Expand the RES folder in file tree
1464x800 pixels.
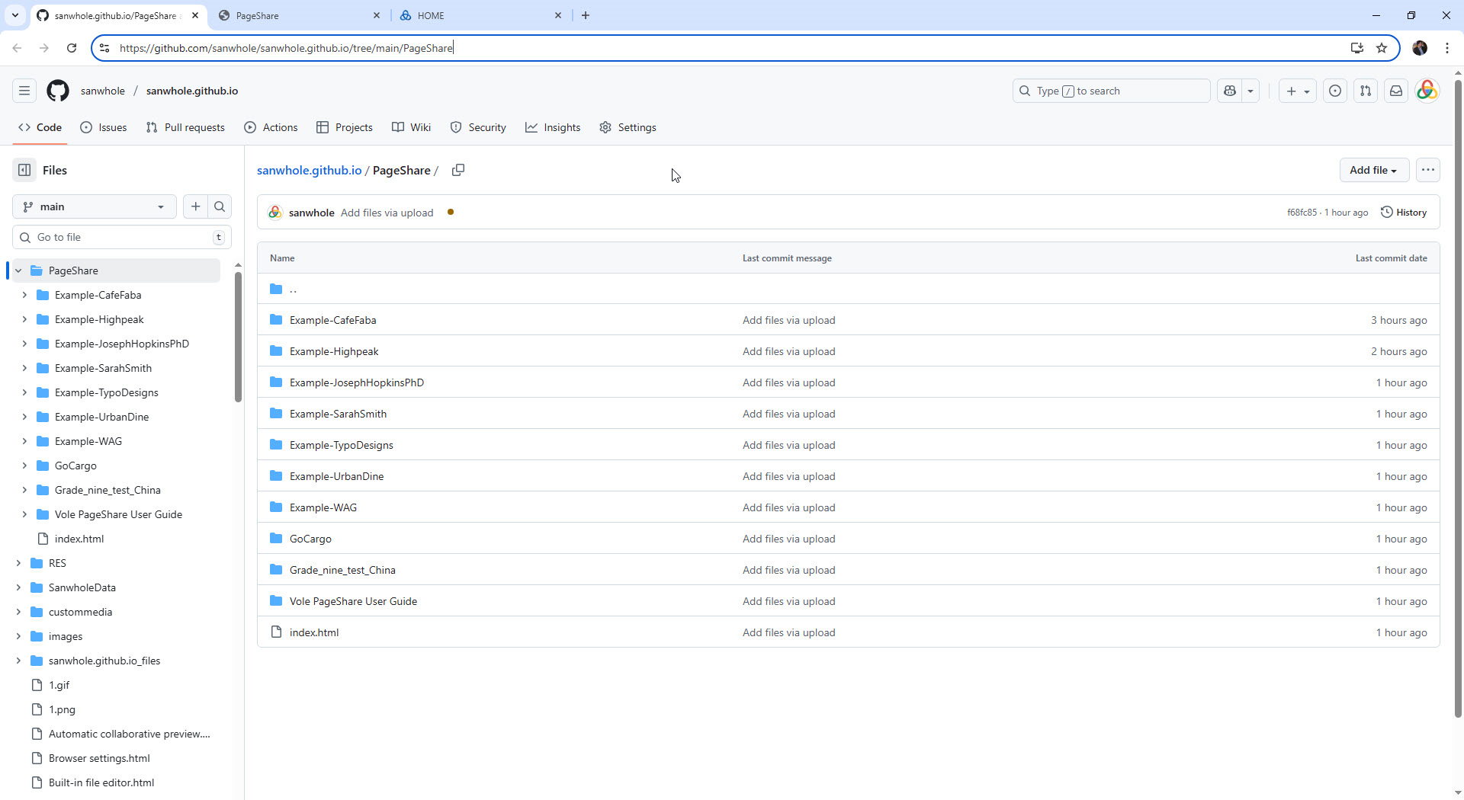tap(18, 563)
